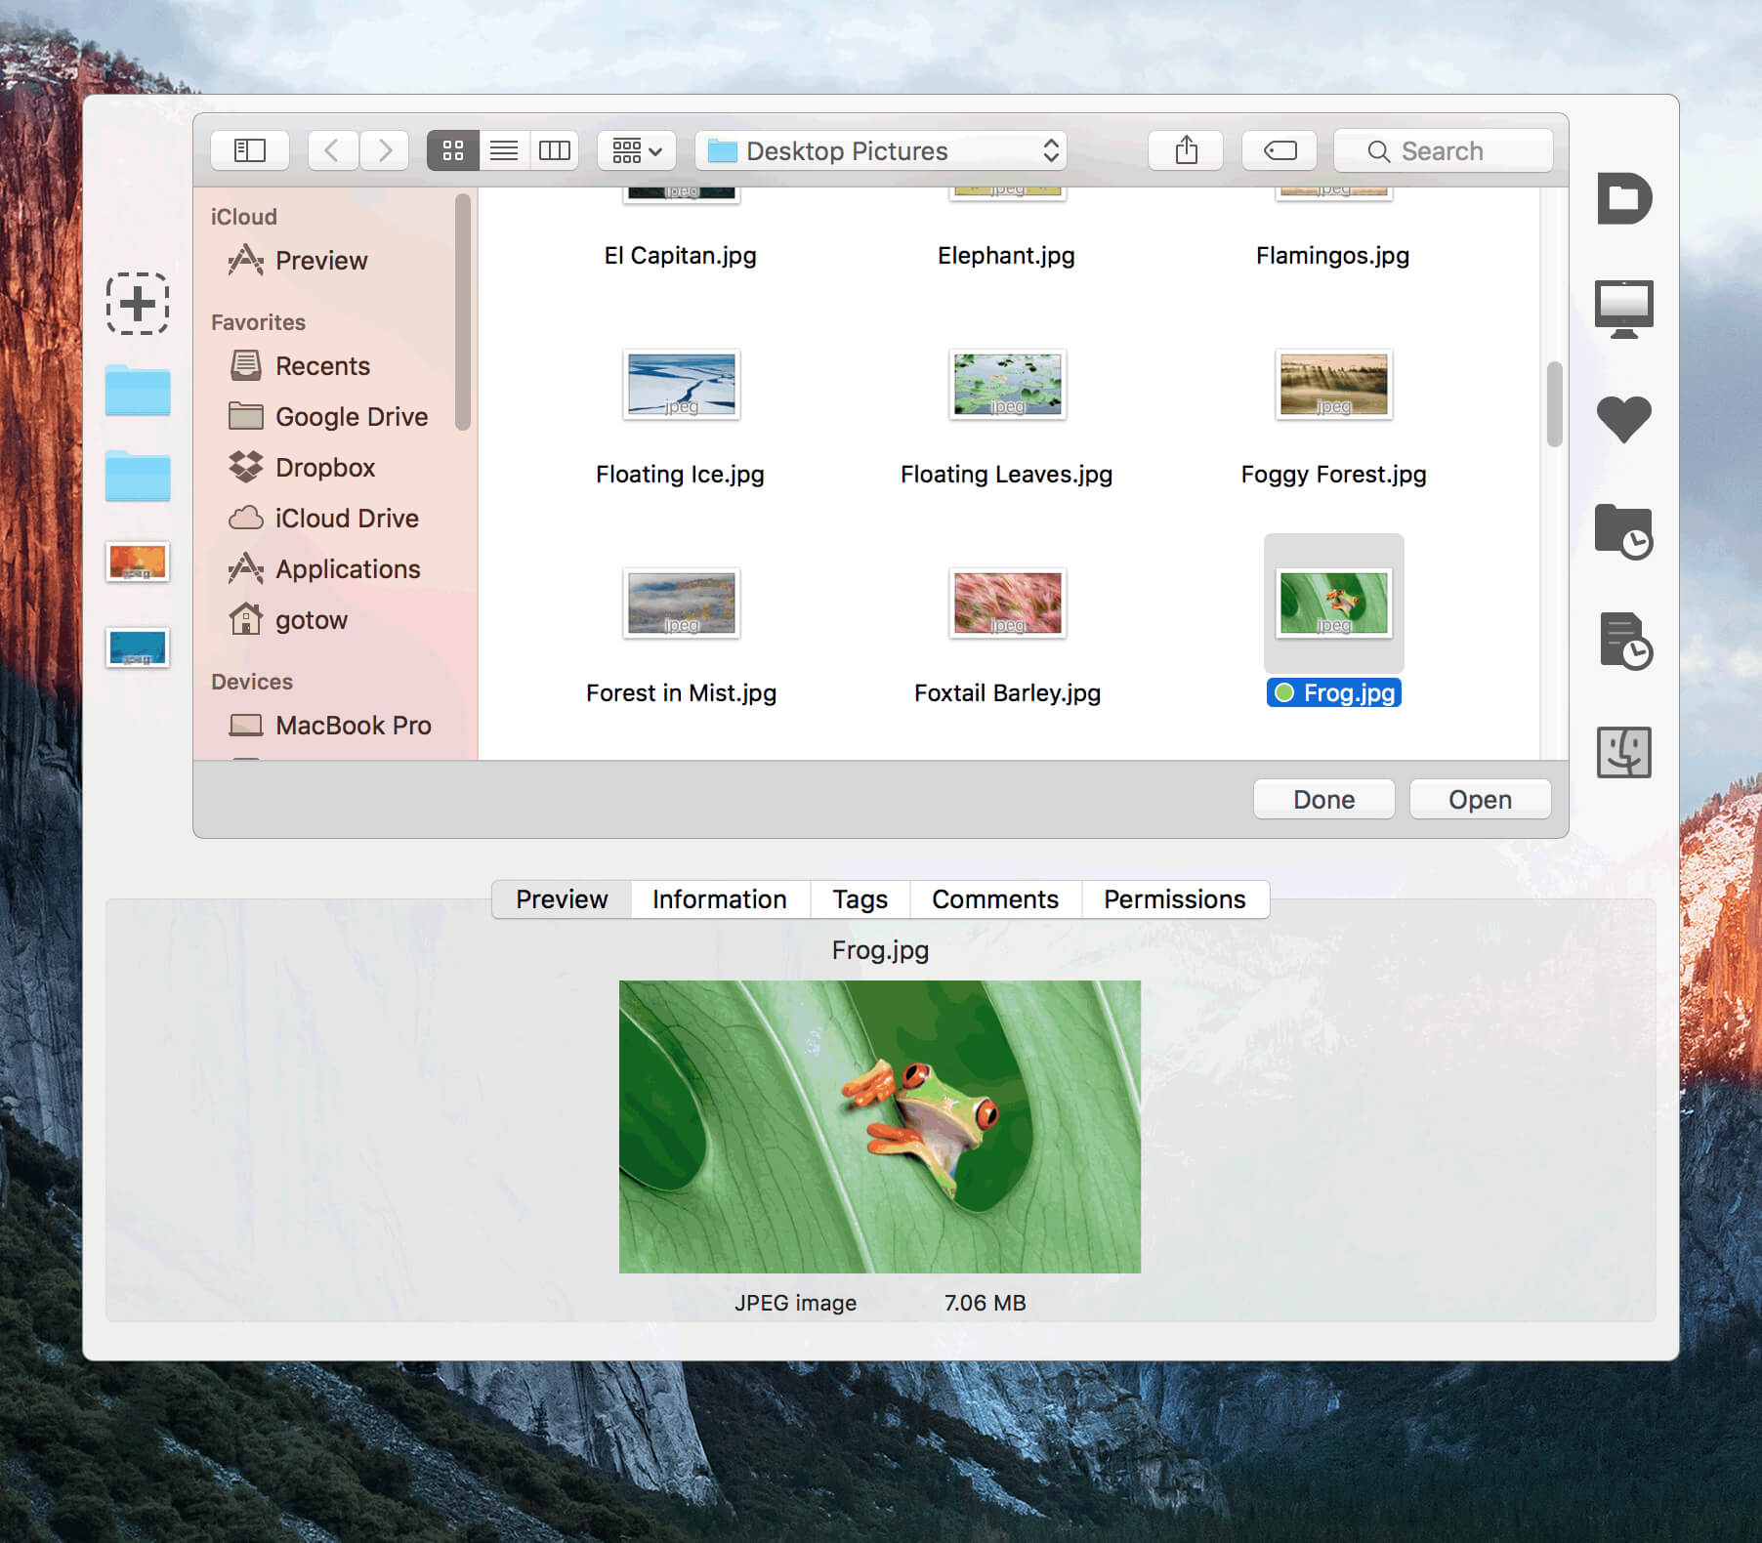The width and height of the screenshot is (1762, 1543).
Task: Switch to icon grid view
Action: click(x=453, y=150)
